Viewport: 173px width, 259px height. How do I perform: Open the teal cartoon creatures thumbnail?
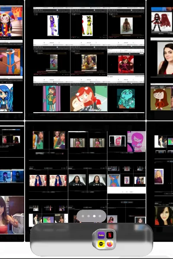tap(126, 98)
